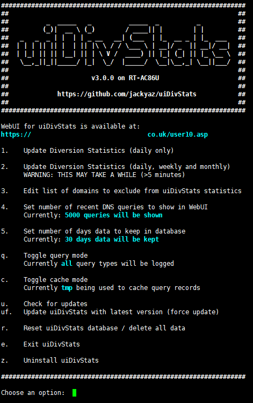Click the green cursor at Choose an option prompt
The height and width of the screenshot is (403, 253).
click(x=75, y=393)
